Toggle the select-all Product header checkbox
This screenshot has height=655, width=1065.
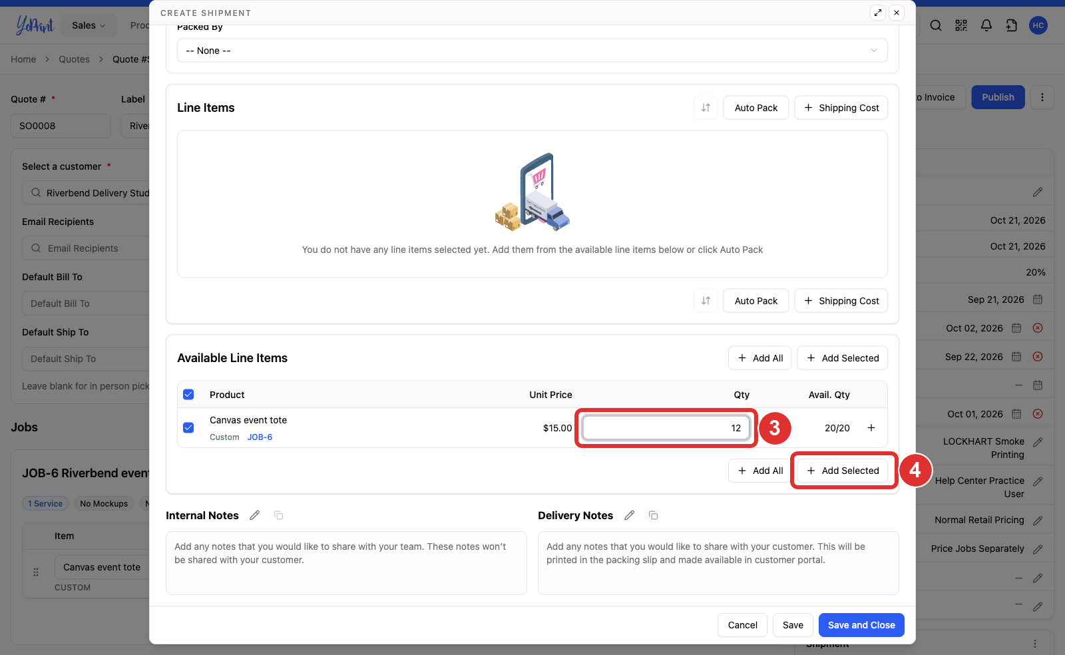(188, 395)
